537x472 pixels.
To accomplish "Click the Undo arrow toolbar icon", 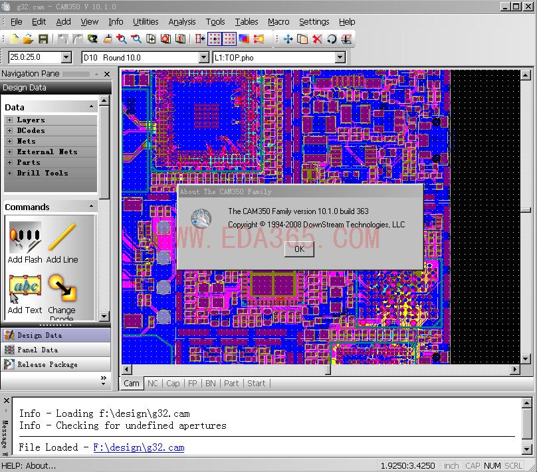I will click(62, 39).
